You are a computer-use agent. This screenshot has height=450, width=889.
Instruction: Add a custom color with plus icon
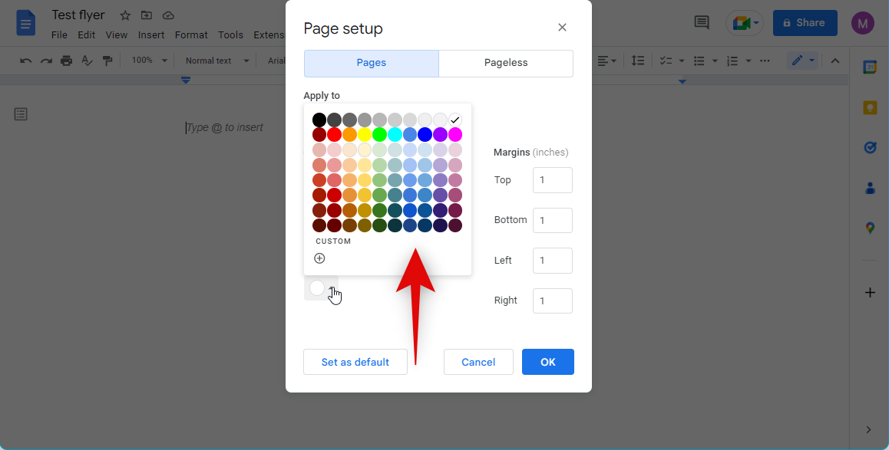point(319,258)
